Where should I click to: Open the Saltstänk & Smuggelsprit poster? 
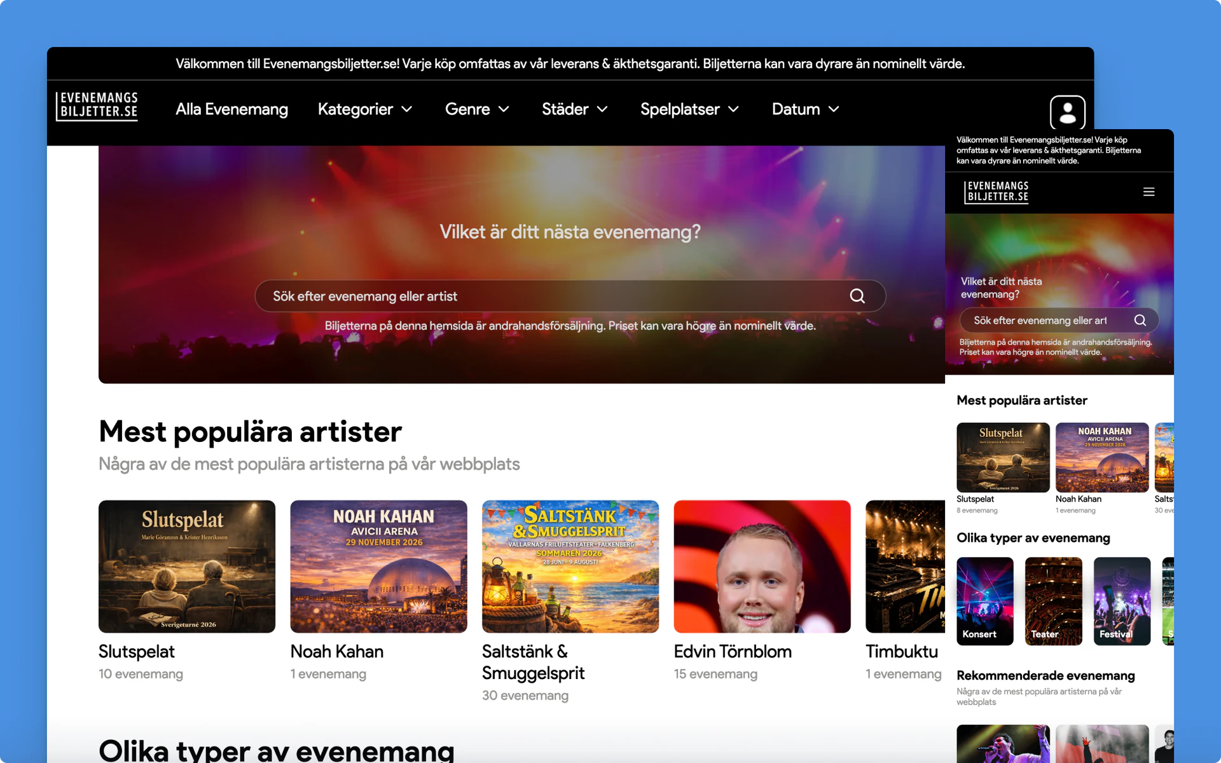tap(570, 567)
